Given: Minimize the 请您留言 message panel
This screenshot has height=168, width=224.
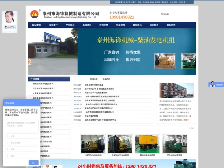Looking at the screenshot, I should pos(38,103).
